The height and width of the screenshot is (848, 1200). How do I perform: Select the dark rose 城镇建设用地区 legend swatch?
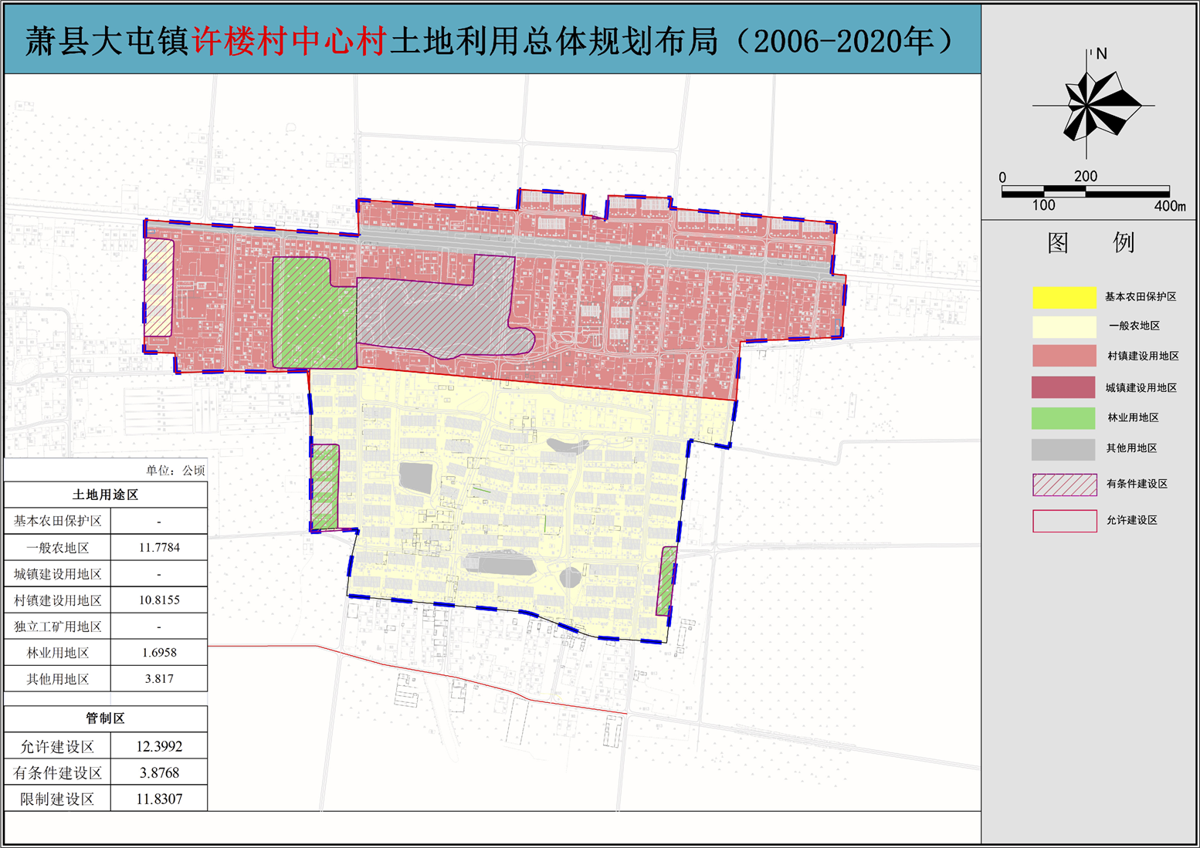click(1063, 387)
